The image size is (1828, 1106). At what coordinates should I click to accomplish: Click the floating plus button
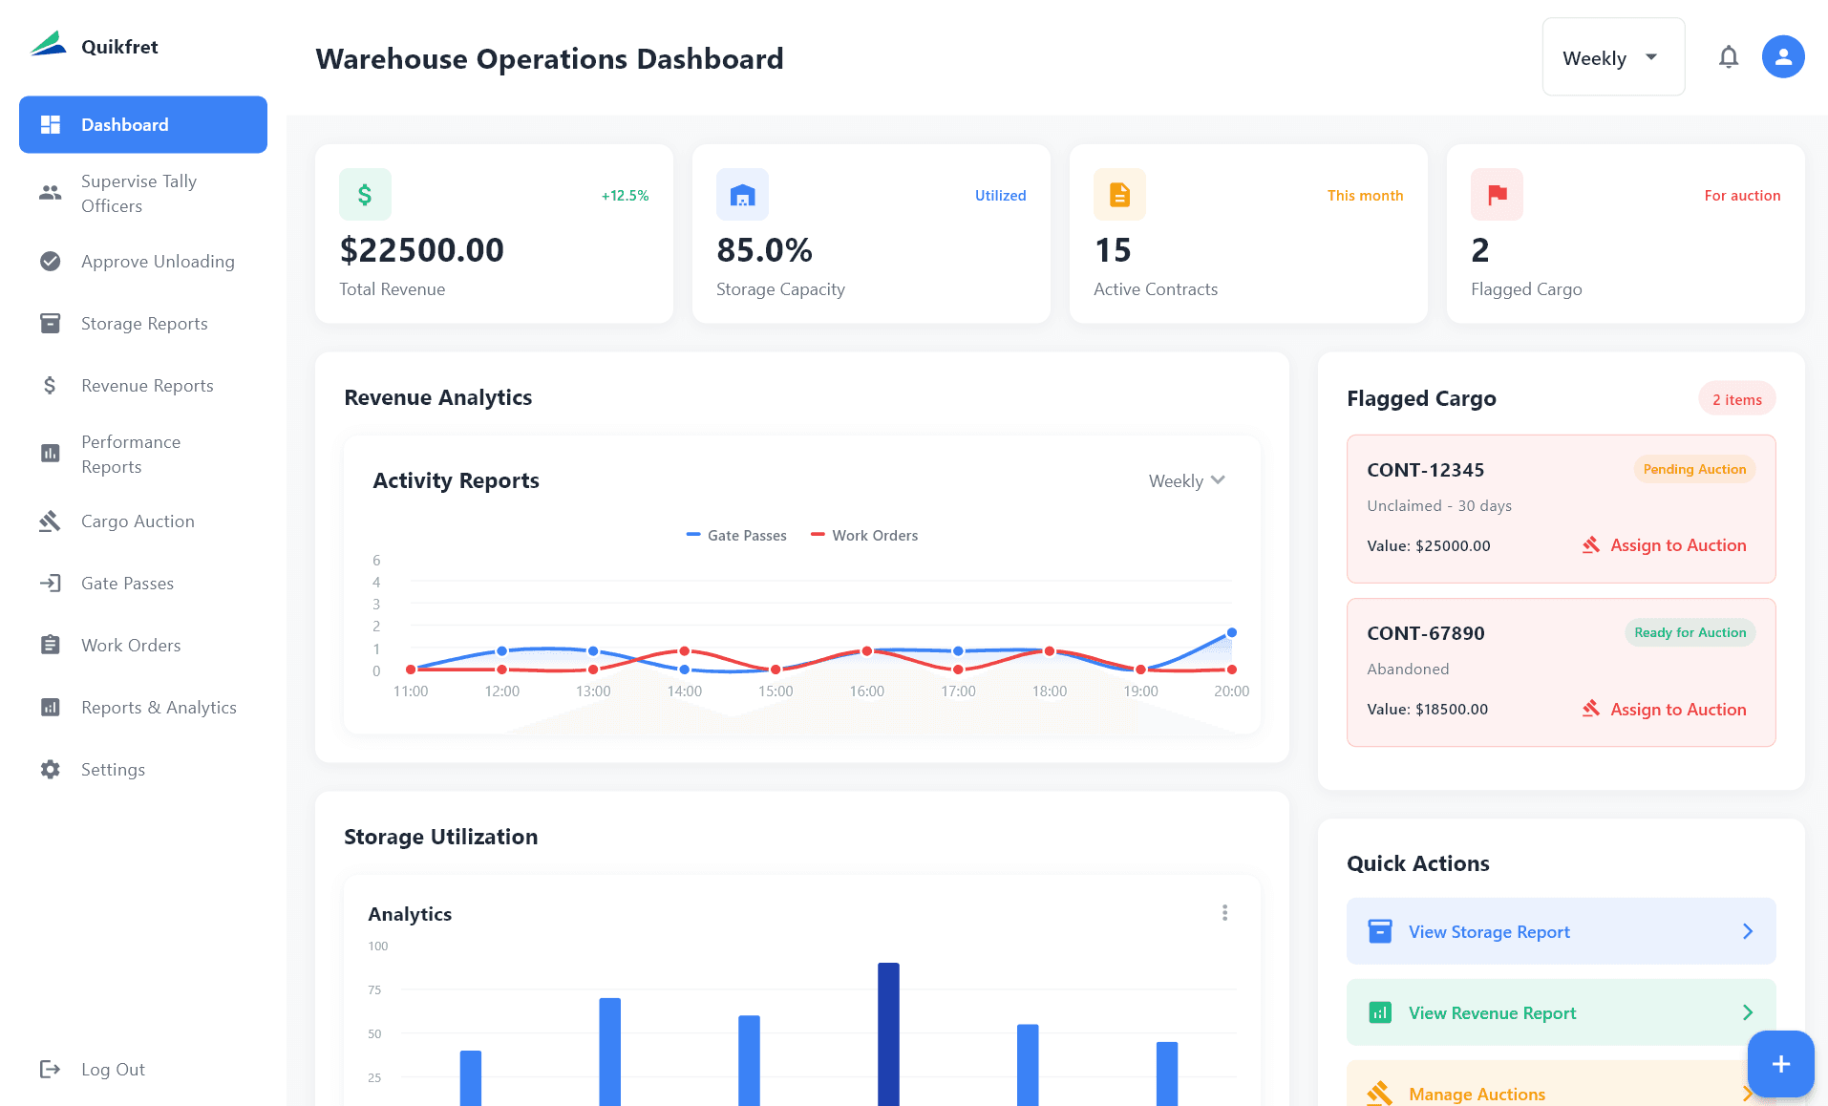(x=1780, y=1063)
